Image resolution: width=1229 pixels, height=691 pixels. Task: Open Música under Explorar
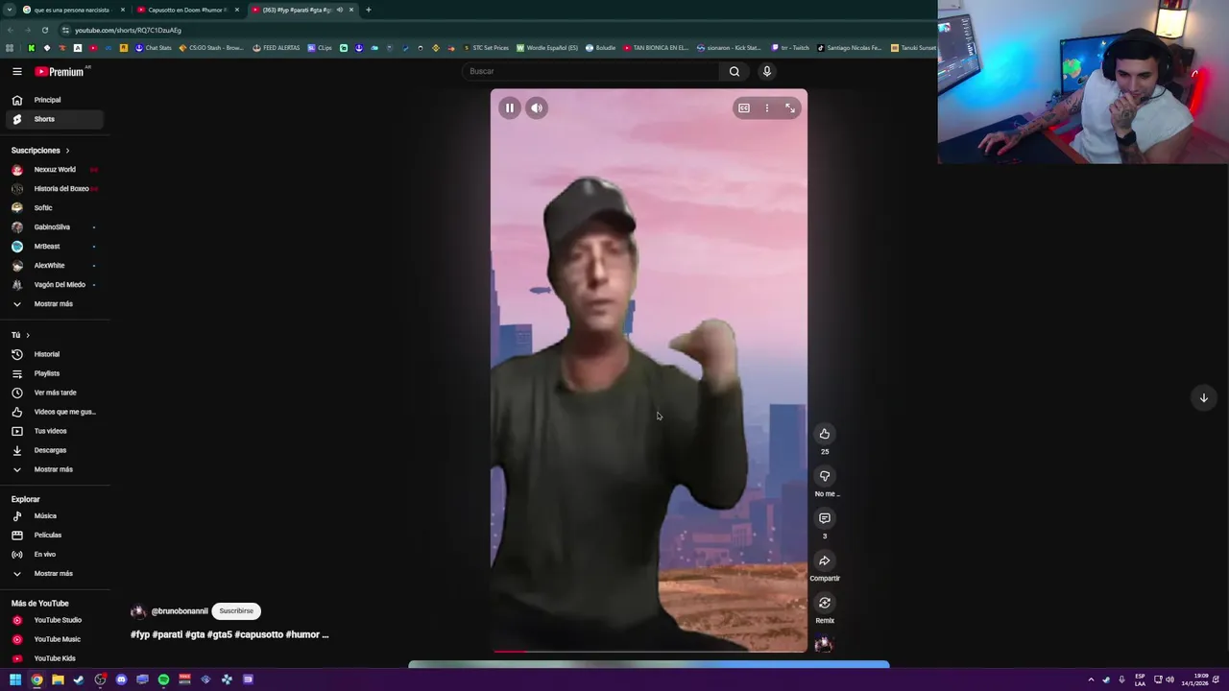53,516
